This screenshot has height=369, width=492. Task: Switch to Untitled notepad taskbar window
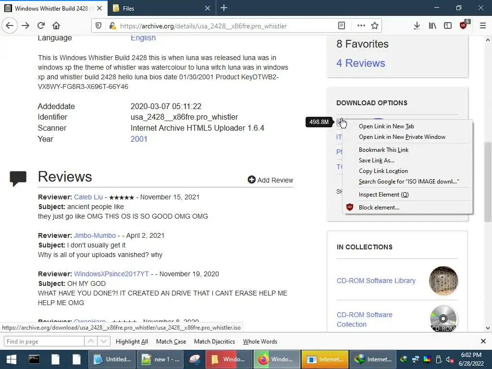click(x=112, y=359)
